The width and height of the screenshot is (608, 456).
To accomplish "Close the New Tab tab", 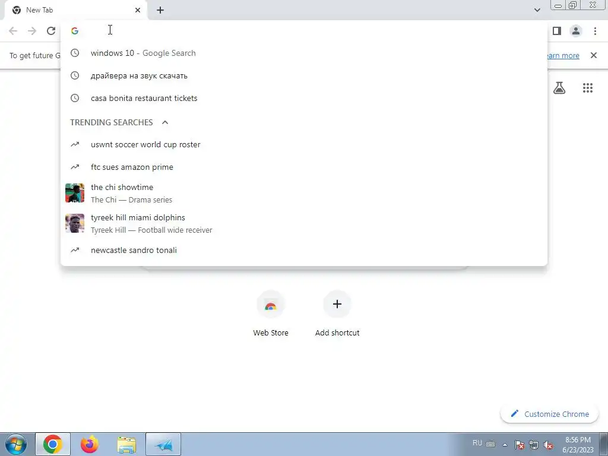I will click(x=138, y=10).
